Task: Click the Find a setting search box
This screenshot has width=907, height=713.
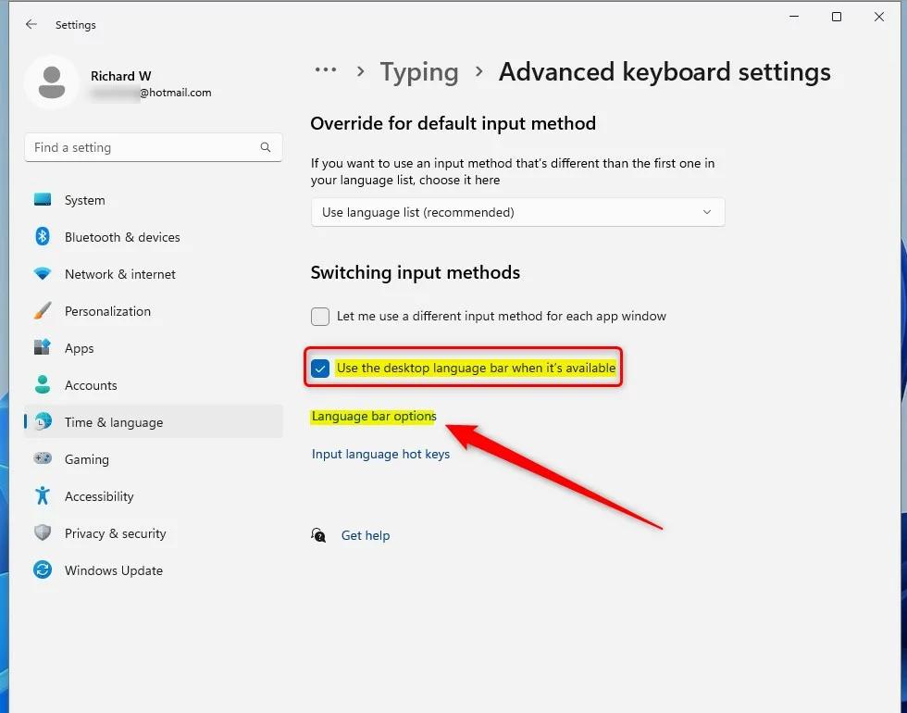Action: 153,147
